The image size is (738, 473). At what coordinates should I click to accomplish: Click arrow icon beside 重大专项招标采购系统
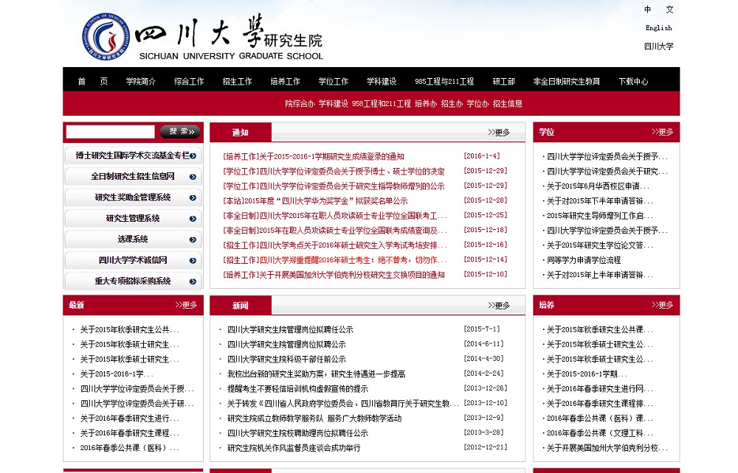click(193, 281)
